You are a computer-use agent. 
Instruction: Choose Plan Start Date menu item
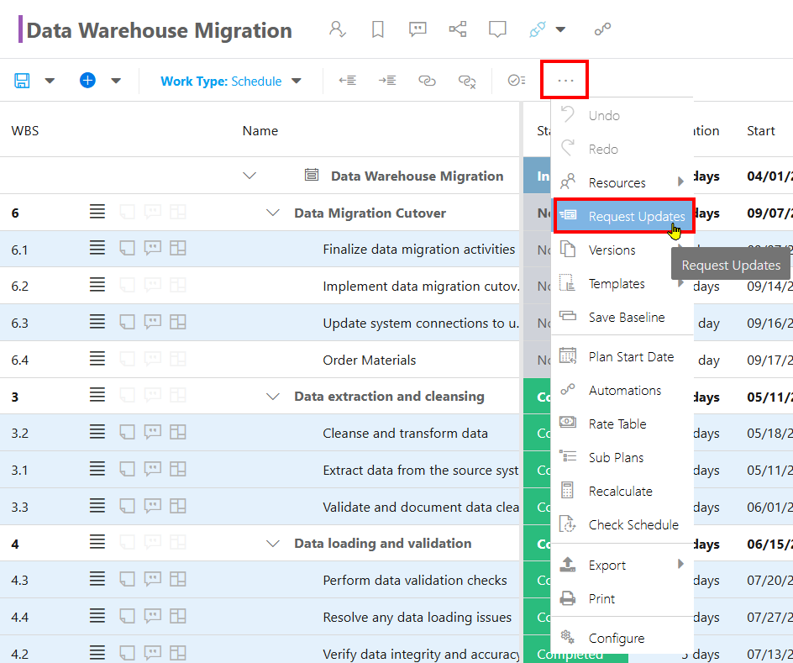(x=622, y=357)
